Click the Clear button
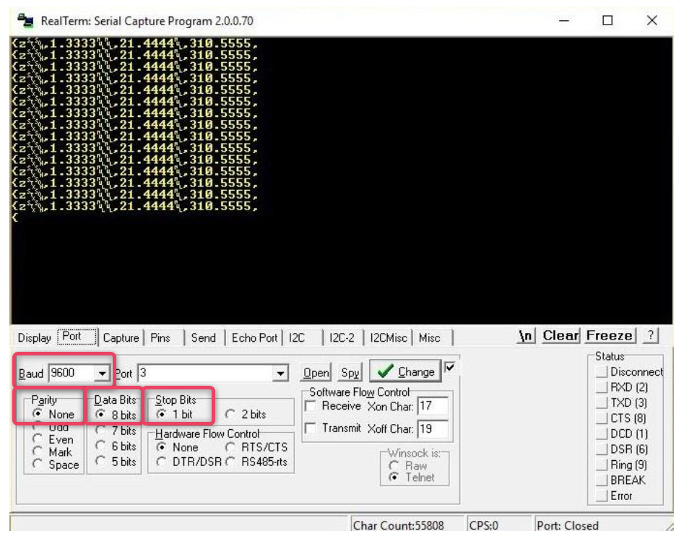 coord(560,336)
